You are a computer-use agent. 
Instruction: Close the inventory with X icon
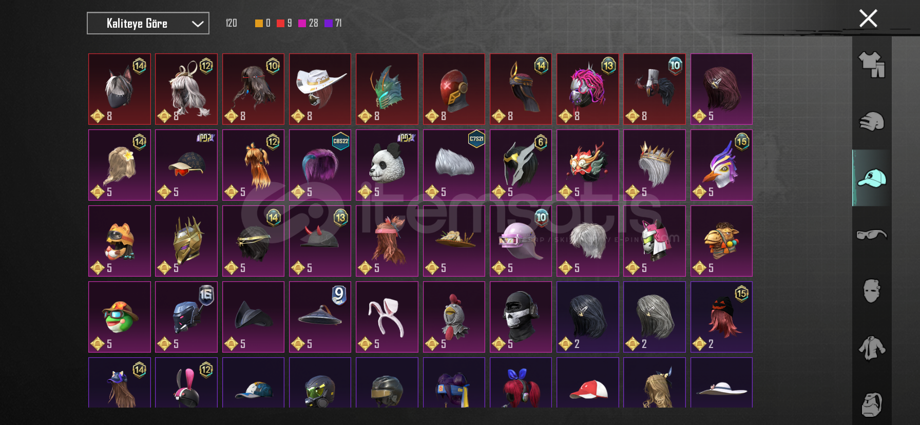868,18
